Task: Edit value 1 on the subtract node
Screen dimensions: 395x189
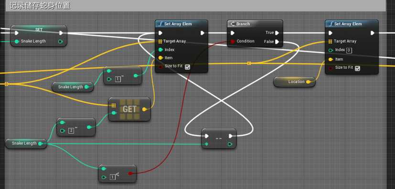Action: click(117, 79)
